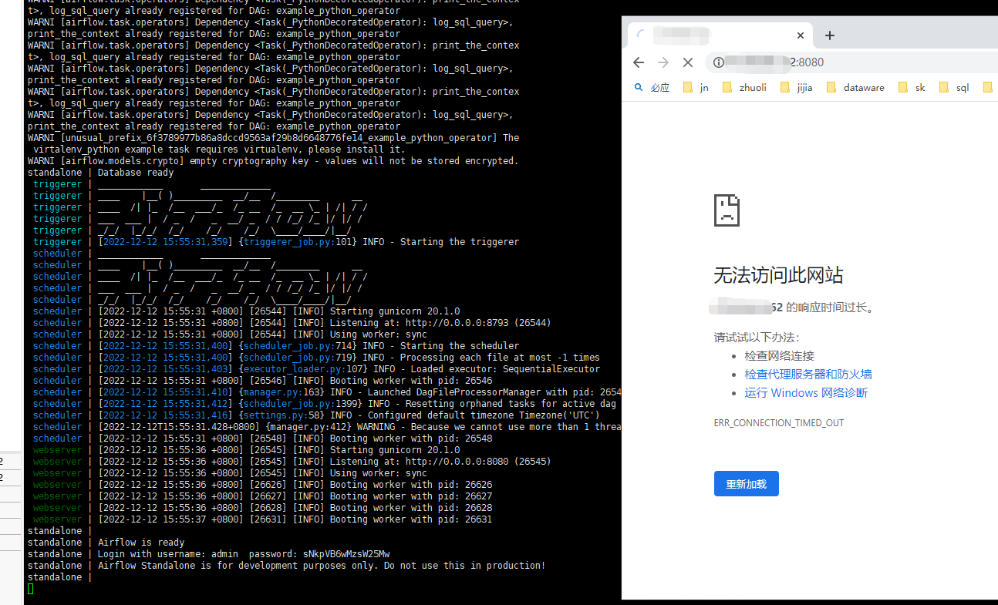Click 'Listening at: http://0.0.0.0:8080' terminal line
Viewport: 998px width, 605px height.
click(324, 462)
